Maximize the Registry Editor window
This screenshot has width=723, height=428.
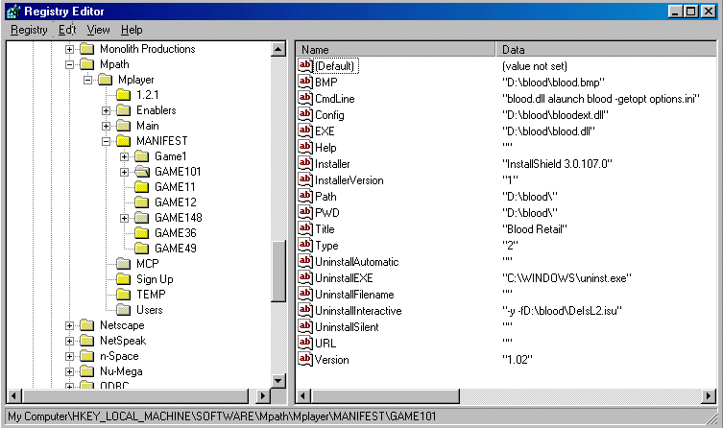(x=691, y=12)
